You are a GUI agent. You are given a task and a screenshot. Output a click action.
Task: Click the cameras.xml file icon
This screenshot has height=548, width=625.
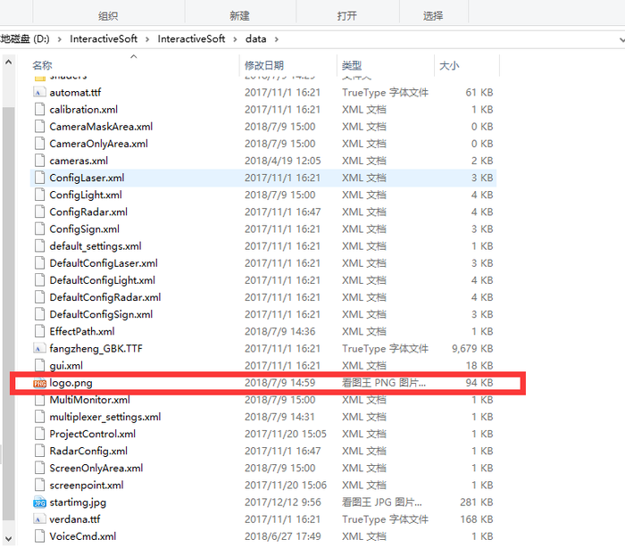point(39,161)
